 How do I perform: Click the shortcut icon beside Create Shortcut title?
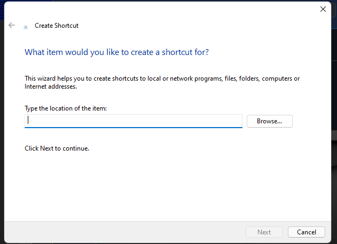25,27
